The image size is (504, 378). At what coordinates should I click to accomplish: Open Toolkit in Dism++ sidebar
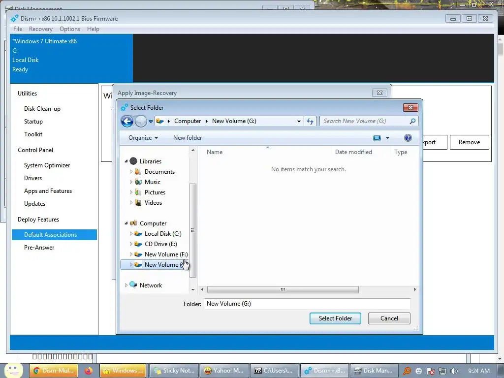click(x=33, y=134)
